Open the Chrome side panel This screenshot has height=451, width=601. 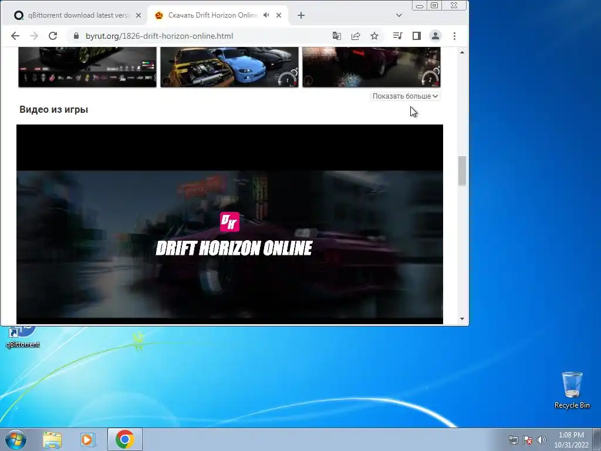(x=417, y=36)
